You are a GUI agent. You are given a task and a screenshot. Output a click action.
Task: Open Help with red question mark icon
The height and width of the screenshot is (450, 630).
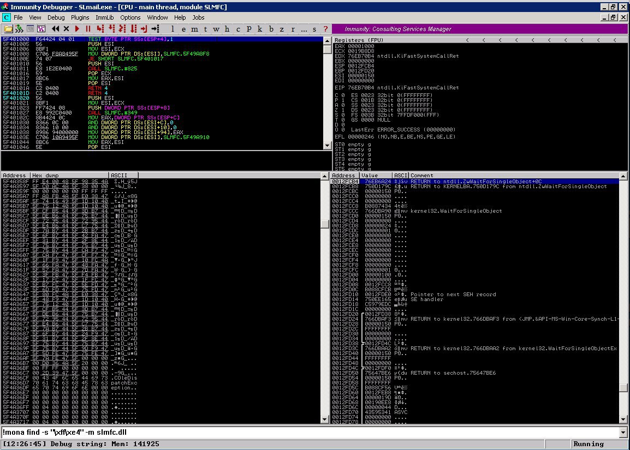325,29
